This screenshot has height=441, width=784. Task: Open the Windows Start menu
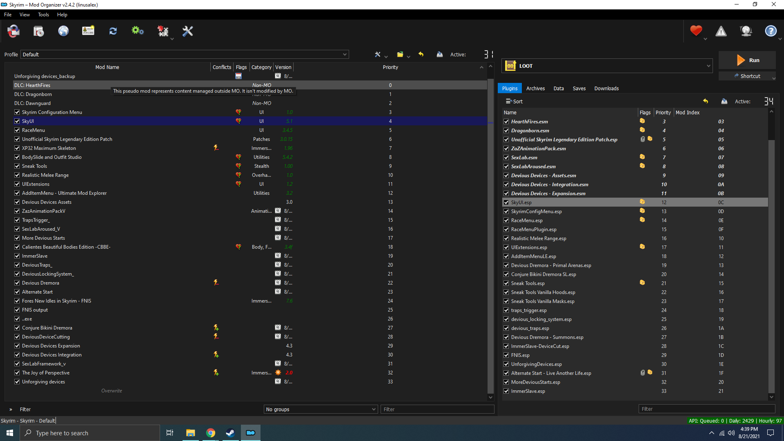pyautogui.click(x=10, y=433)
